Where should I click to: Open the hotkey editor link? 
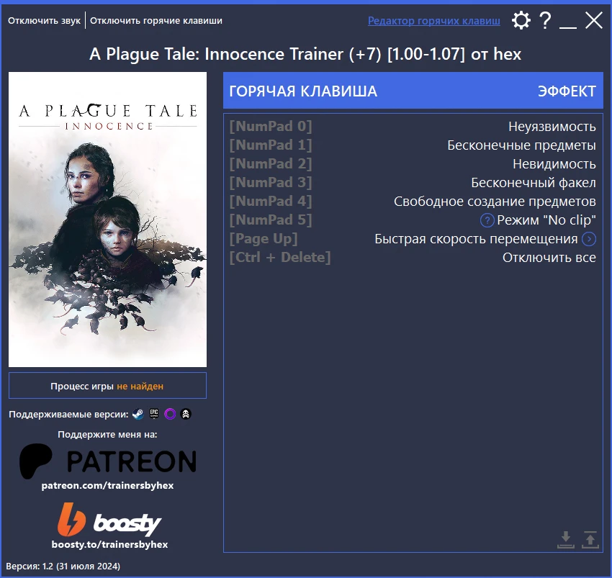[x=434, y=20]
